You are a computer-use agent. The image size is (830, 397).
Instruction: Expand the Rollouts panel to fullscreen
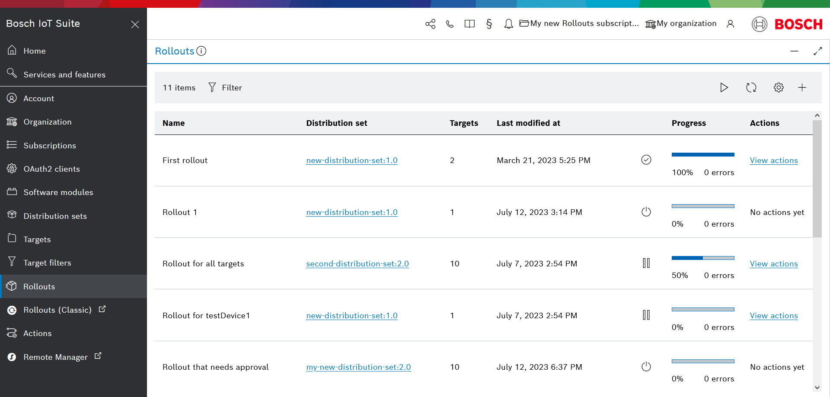click(817, 51)
